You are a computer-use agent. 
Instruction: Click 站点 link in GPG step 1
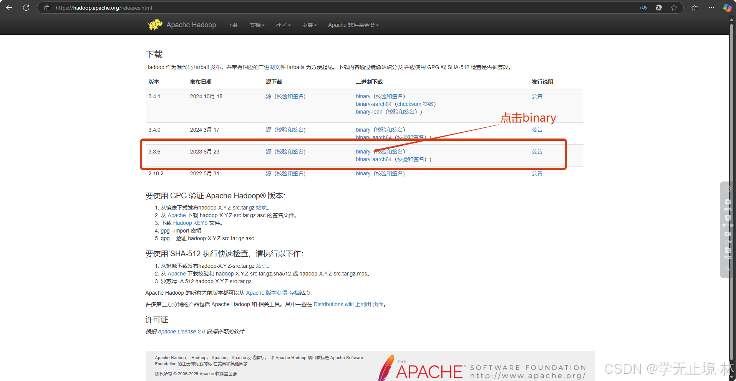(261, 208)
